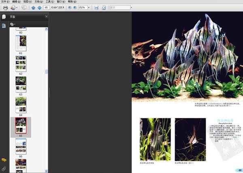Open the 窗口 (Window) menu
243x173 pixels.
click(x=61, y=2)
